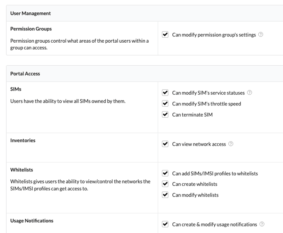Toggle the Can modify whitelists checkbox
The height and width of the screenshot is (233, 283).
(x=165, y=195)
